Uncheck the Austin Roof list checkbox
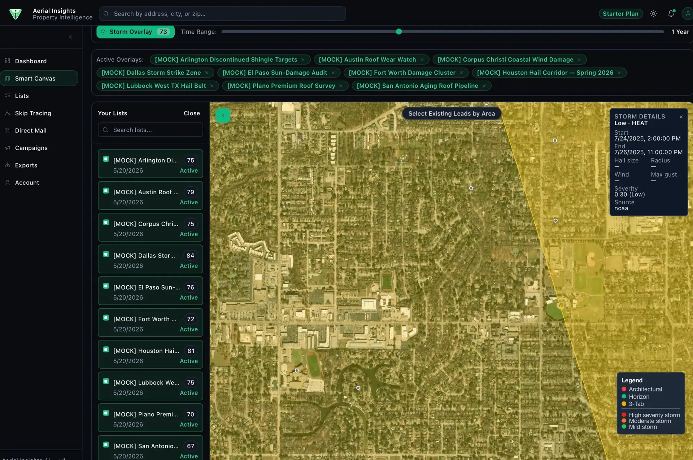 click(106, 191)
